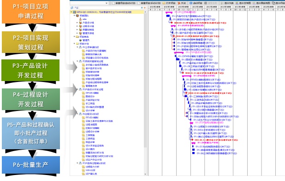
Task: Click the P3-产品设计开发过程 diagram box
Action: (30, 70)
